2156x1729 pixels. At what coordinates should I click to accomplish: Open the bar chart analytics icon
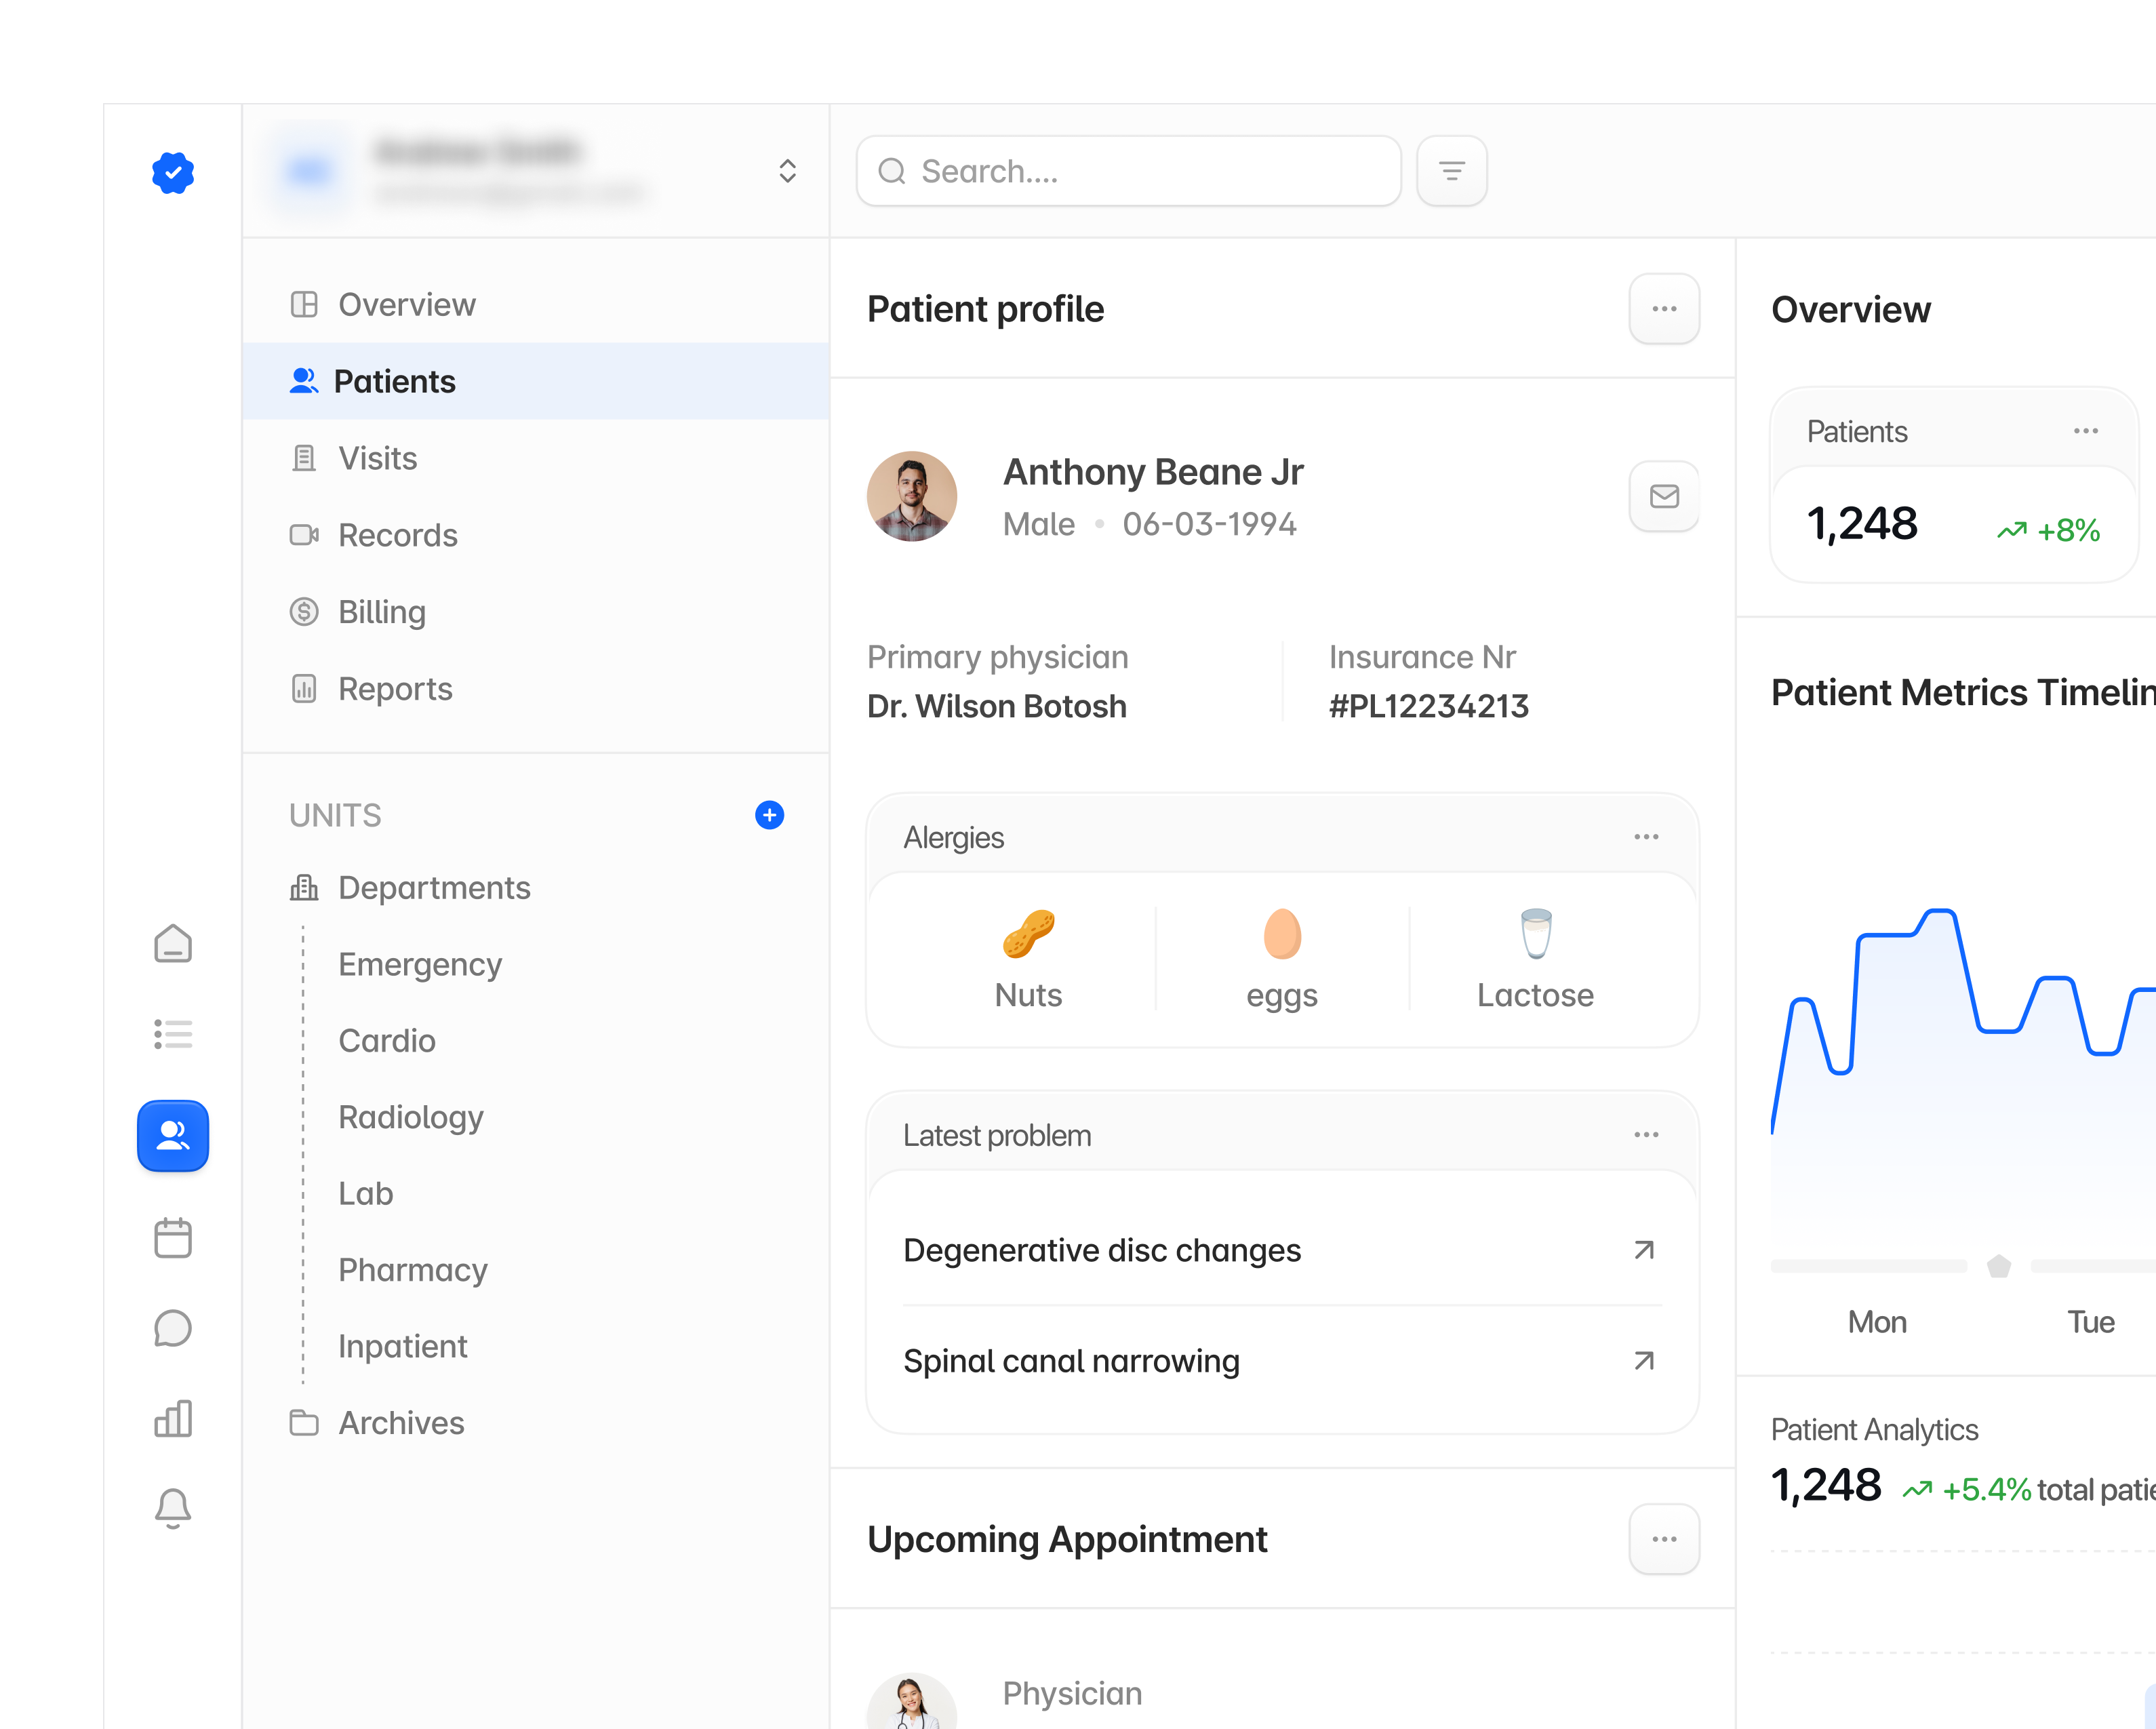pos(173,1419)
